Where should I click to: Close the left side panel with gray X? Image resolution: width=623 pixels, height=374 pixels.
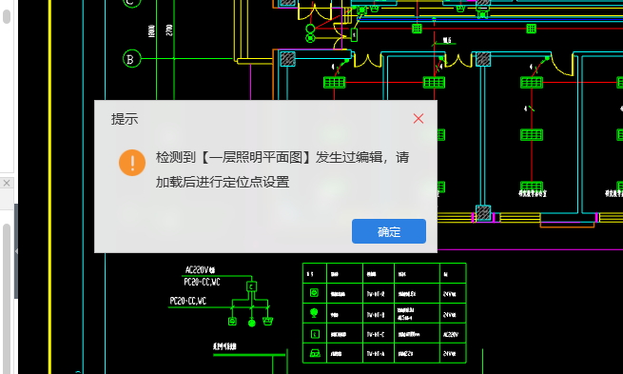click(7, 183)
